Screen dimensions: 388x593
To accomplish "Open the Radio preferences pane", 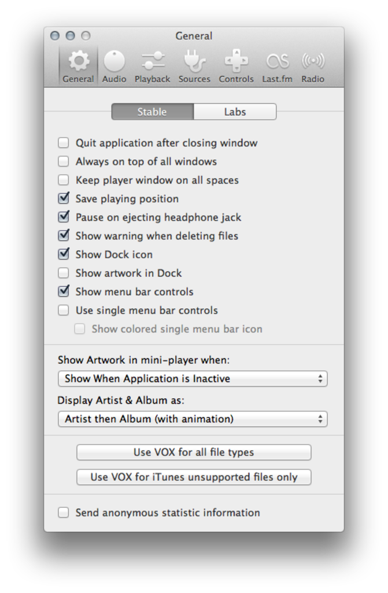I will (313, 65).
